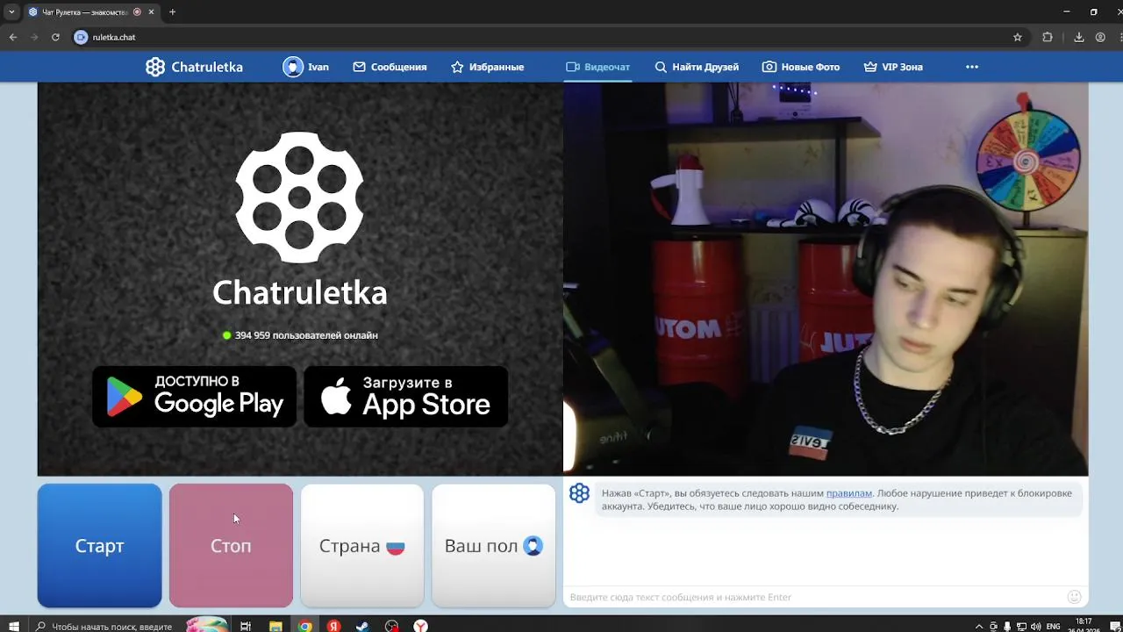The width and height of the screenshot is (1123, 632).
Task: Open red Yandex app on taskbar
Action: click(x=333, y=626)
